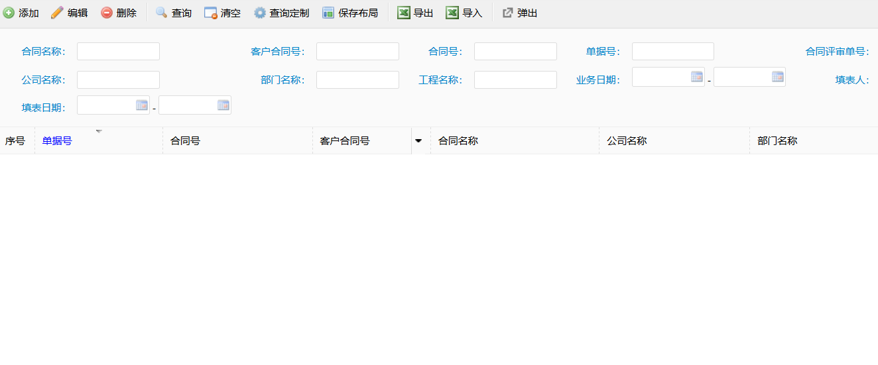This screenshot has height=365, width=878.
Task: Focus the 单据号 input field
Action: coord(673,51)
